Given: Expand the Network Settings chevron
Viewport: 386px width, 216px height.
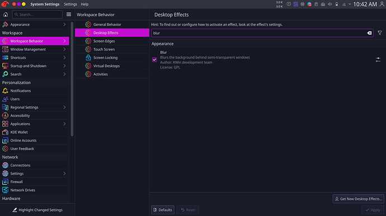Looking at the screenshot, I should point(64,174).
